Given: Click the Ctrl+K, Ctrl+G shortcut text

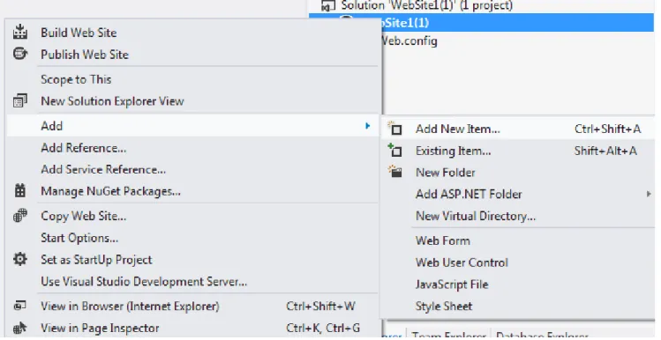Looking at the screenshot, I should [x=323, y=329].
